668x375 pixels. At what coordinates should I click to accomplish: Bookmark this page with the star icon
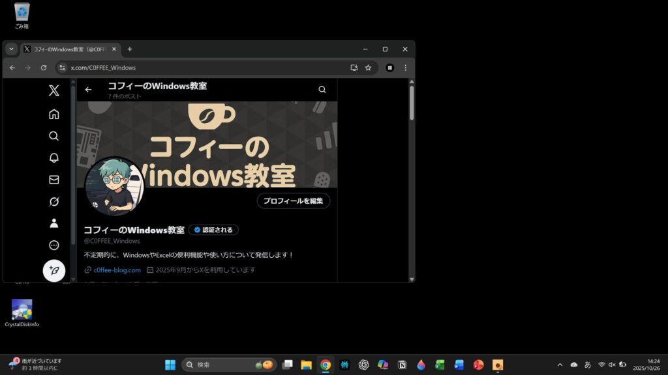368,68
